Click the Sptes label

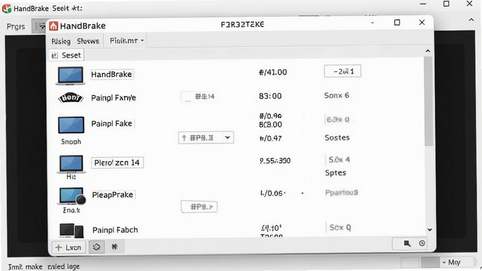[x=336, y=173]
